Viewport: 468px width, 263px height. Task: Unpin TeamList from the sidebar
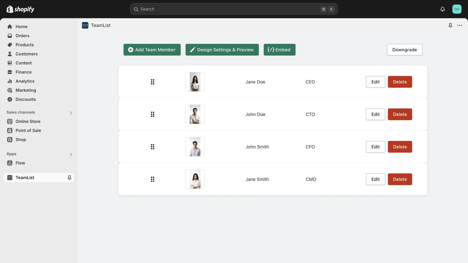click(x=69, y=177)
